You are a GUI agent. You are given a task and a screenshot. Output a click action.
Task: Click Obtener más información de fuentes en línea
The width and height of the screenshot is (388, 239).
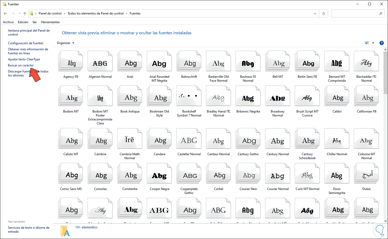(28, 51)
